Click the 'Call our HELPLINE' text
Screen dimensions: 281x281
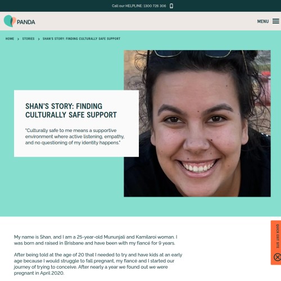point(127,6)
